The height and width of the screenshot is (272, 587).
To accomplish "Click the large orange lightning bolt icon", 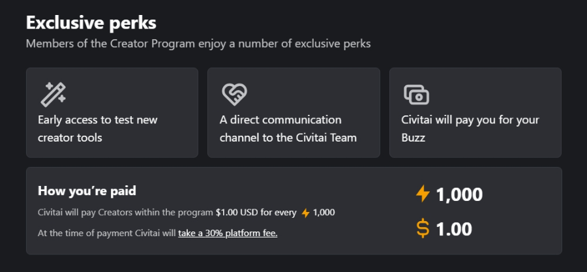I will coord(423,194).
